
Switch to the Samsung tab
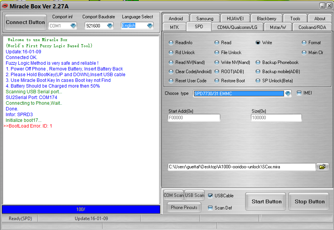click(x=205, y=19)
